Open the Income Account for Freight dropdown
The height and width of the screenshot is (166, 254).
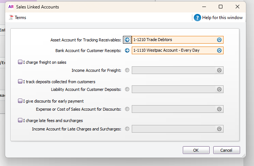coord(219,70)
